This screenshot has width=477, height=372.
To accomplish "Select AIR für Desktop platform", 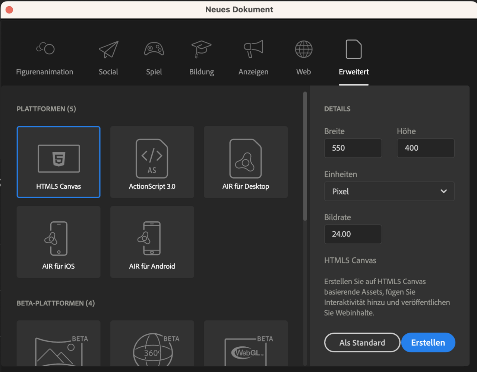I will (246, 162).
